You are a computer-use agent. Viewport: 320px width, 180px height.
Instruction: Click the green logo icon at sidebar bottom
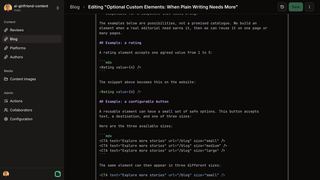[58, 174]
